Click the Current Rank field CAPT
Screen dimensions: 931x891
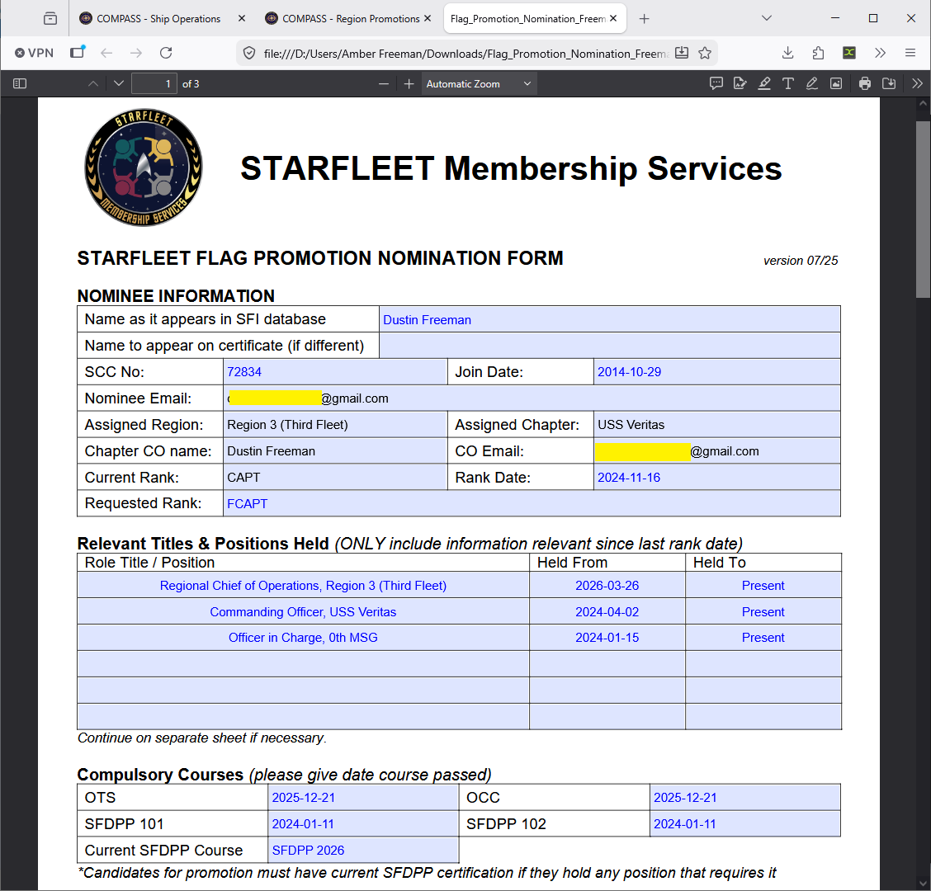[335, 477]
